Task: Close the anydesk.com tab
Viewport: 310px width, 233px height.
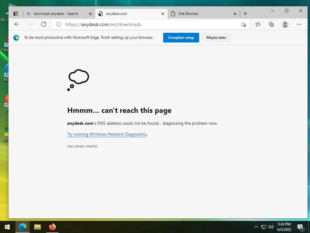Action: [163, 14]
